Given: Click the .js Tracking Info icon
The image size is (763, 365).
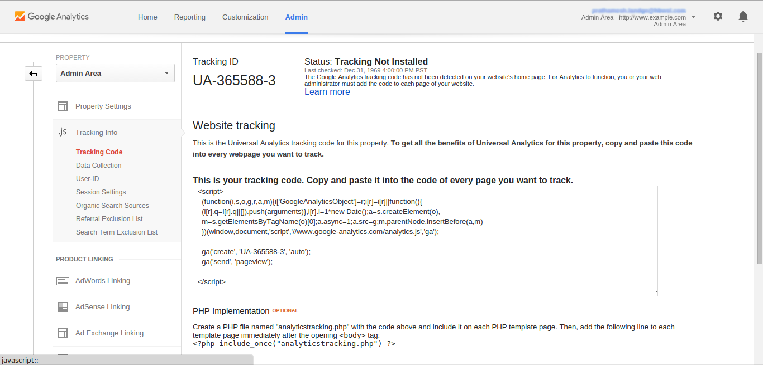Looking at the screenshot, I should coord(63,132).
